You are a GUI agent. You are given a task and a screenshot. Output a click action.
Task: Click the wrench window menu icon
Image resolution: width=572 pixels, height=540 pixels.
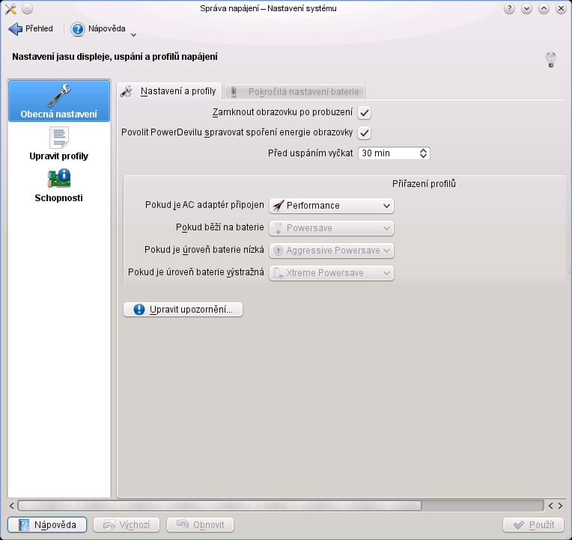point(11,9)
